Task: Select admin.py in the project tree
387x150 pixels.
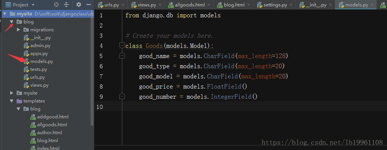Action: [41, 46]
